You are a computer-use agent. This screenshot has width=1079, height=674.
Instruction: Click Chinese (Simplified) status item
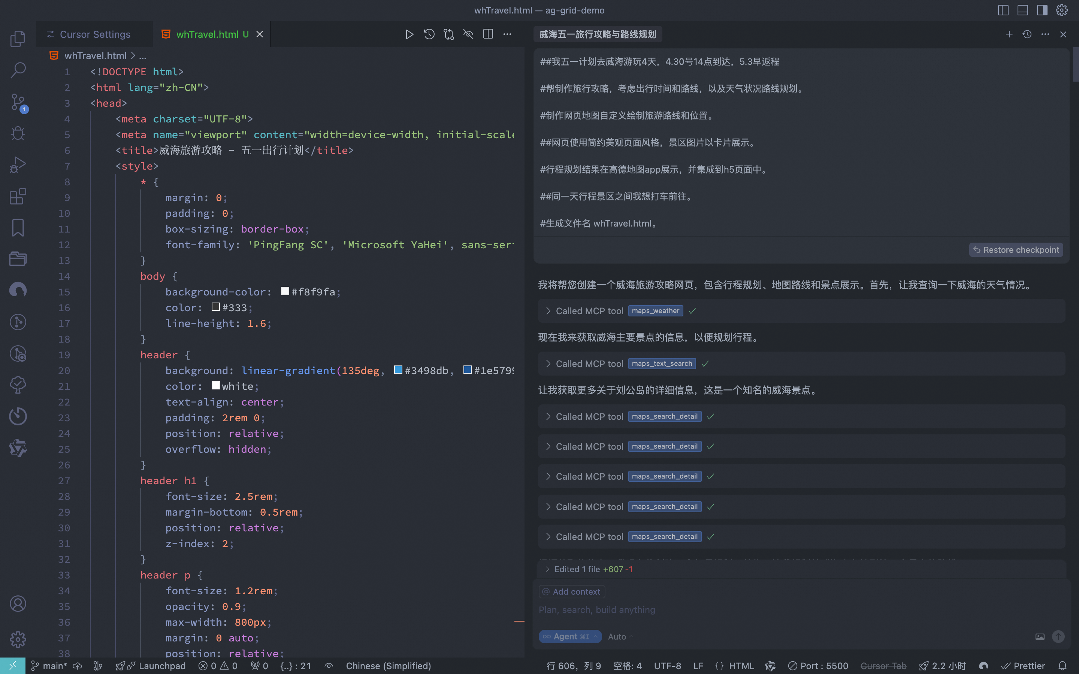point(389,666)
